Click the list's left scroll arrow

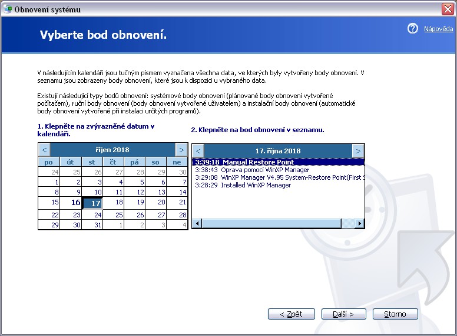tap(197, 223)
